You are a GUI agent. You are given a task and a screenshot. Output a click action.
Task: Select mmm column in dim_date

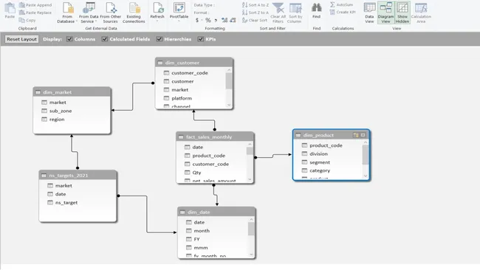[x=201, y=248]
